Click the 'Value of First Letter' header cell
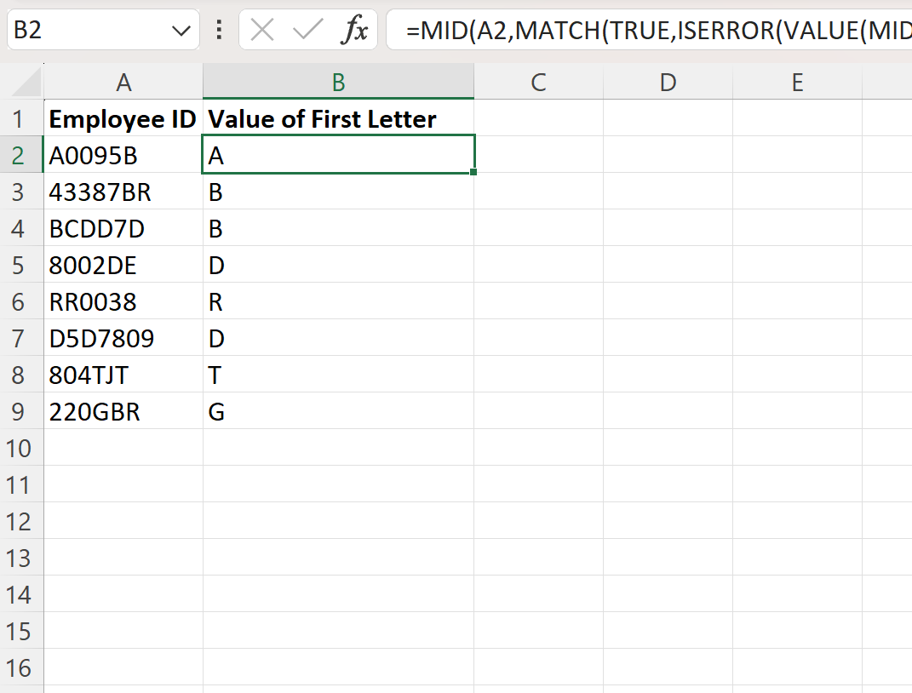Viewport: 912px width, 693px height. 339,118
